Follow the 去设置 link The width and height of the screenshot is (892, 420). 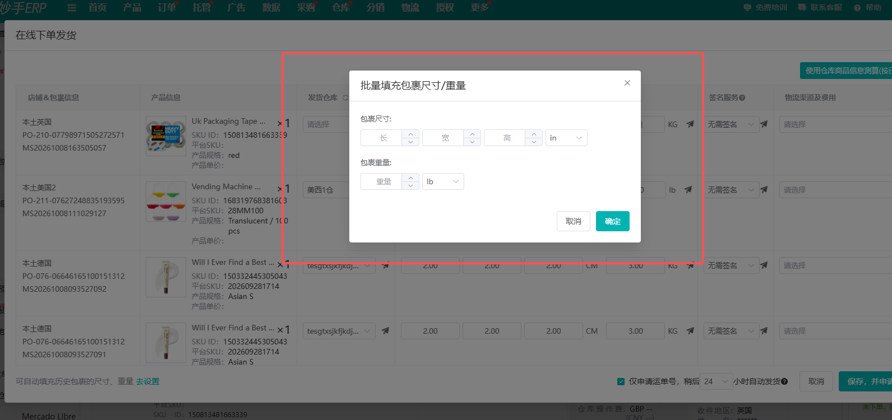pyautogui.click(x=147, y=381)
